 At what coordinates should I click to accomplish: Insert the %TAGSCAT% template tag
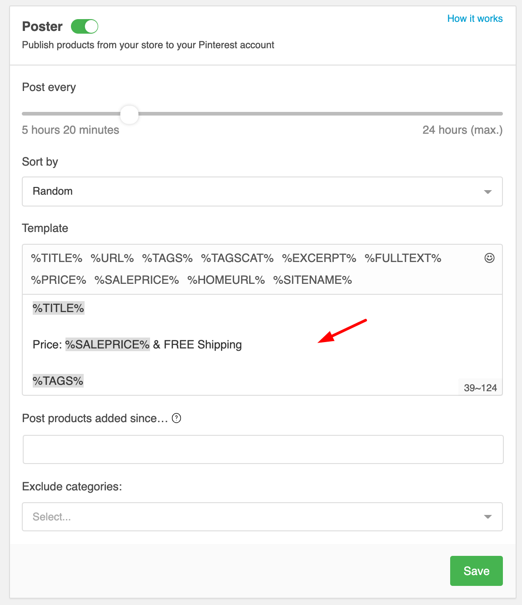coord(237,258)
